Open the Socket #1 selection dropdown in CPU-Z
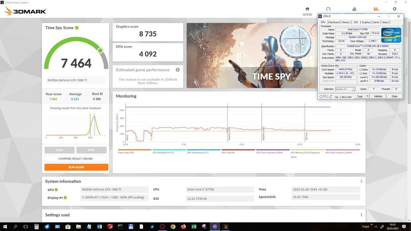This screenshot has height=231, width=411. point(345,89)
